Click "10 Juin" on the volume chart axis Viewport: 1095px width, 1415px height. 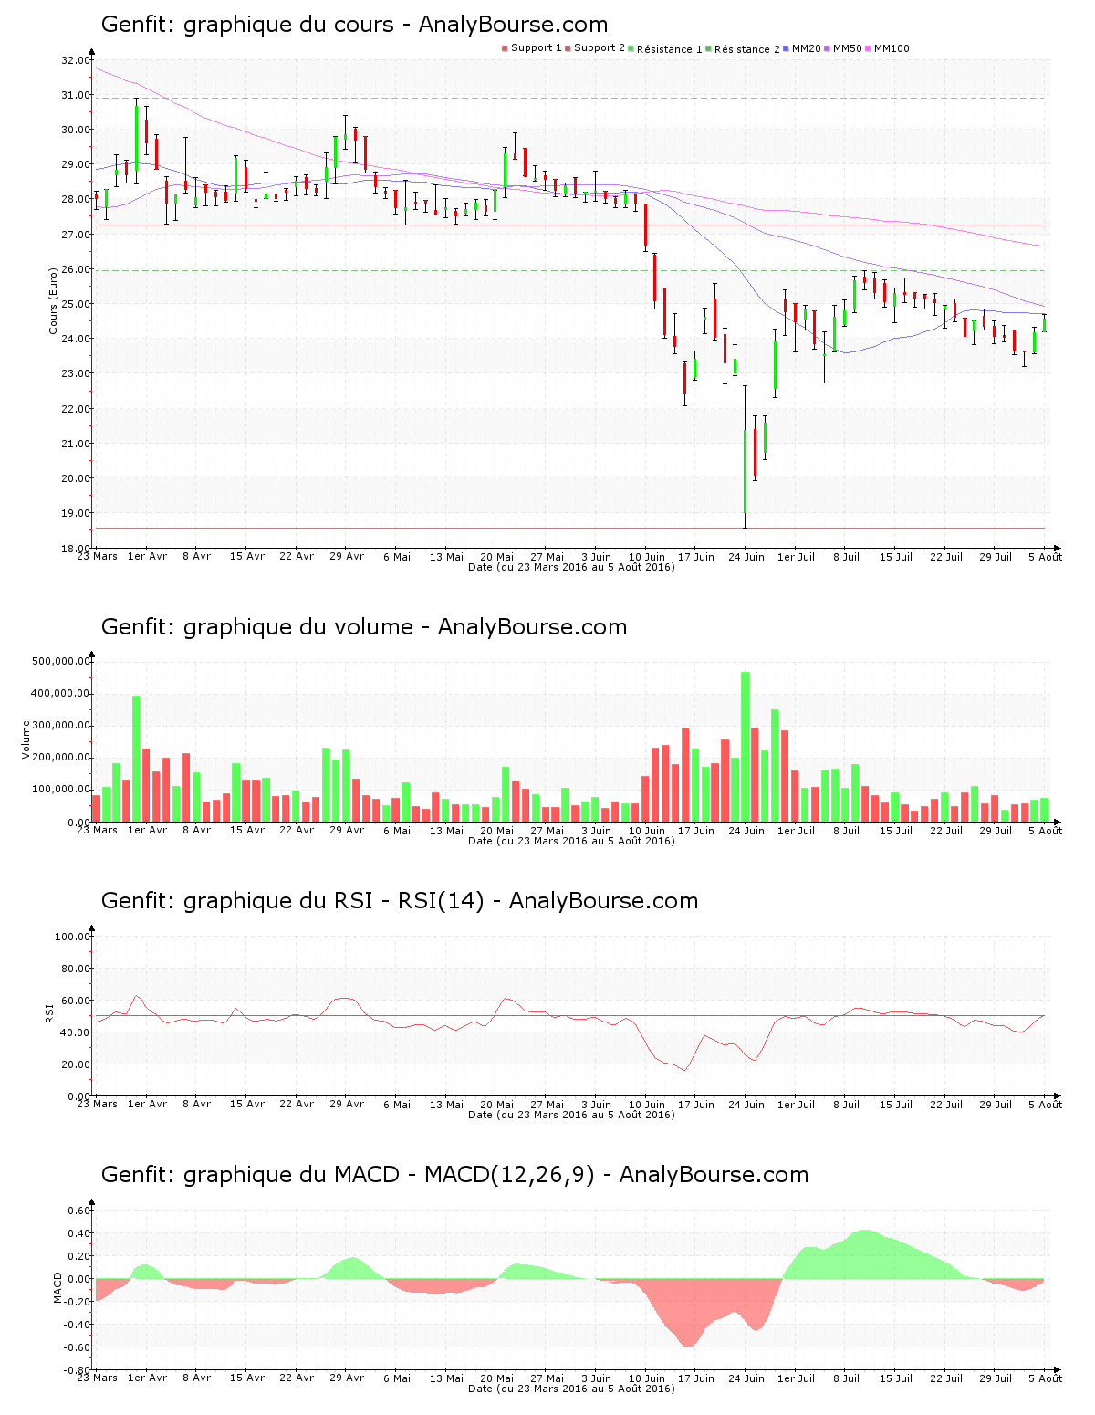[647, 831]
